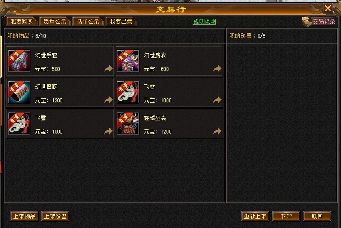The image size is (341, 228).
Task: Click share arrow on 幻世魔衣 listing
Action: [217, 69]
